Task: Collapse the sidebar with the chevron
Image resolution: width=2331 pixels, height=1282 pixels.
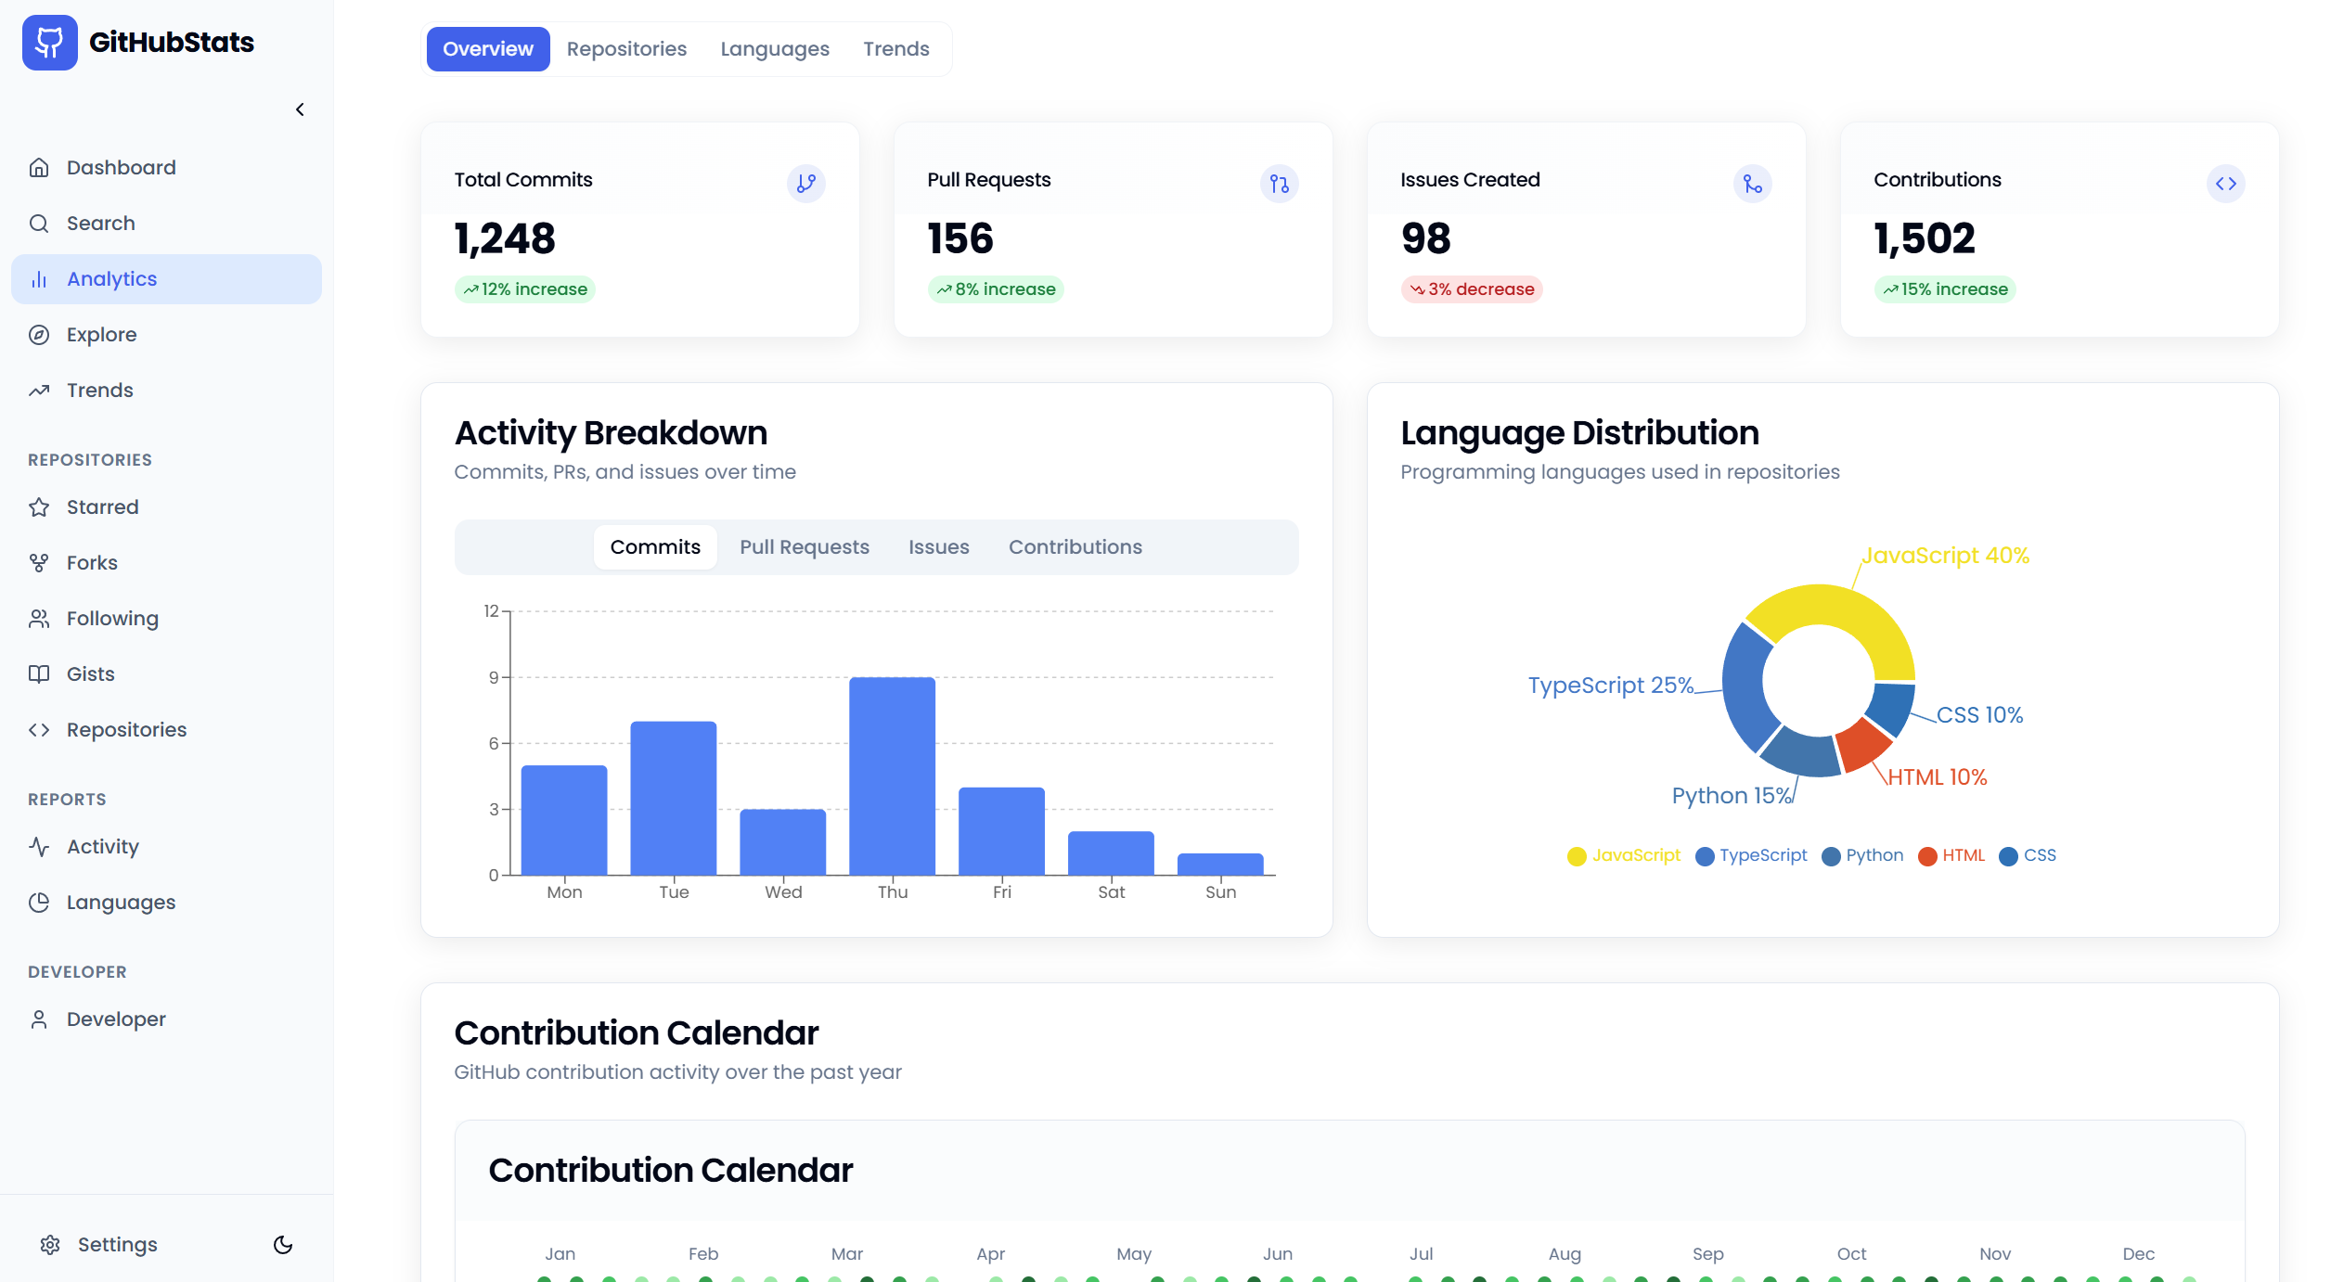Action: (x=300, y=109)
